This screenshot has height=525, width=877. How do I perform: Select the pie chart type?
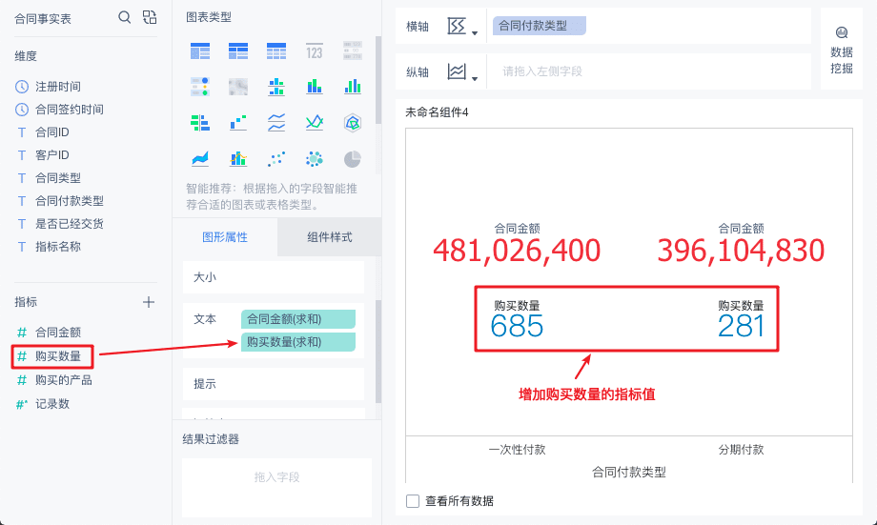coord(353,159)
